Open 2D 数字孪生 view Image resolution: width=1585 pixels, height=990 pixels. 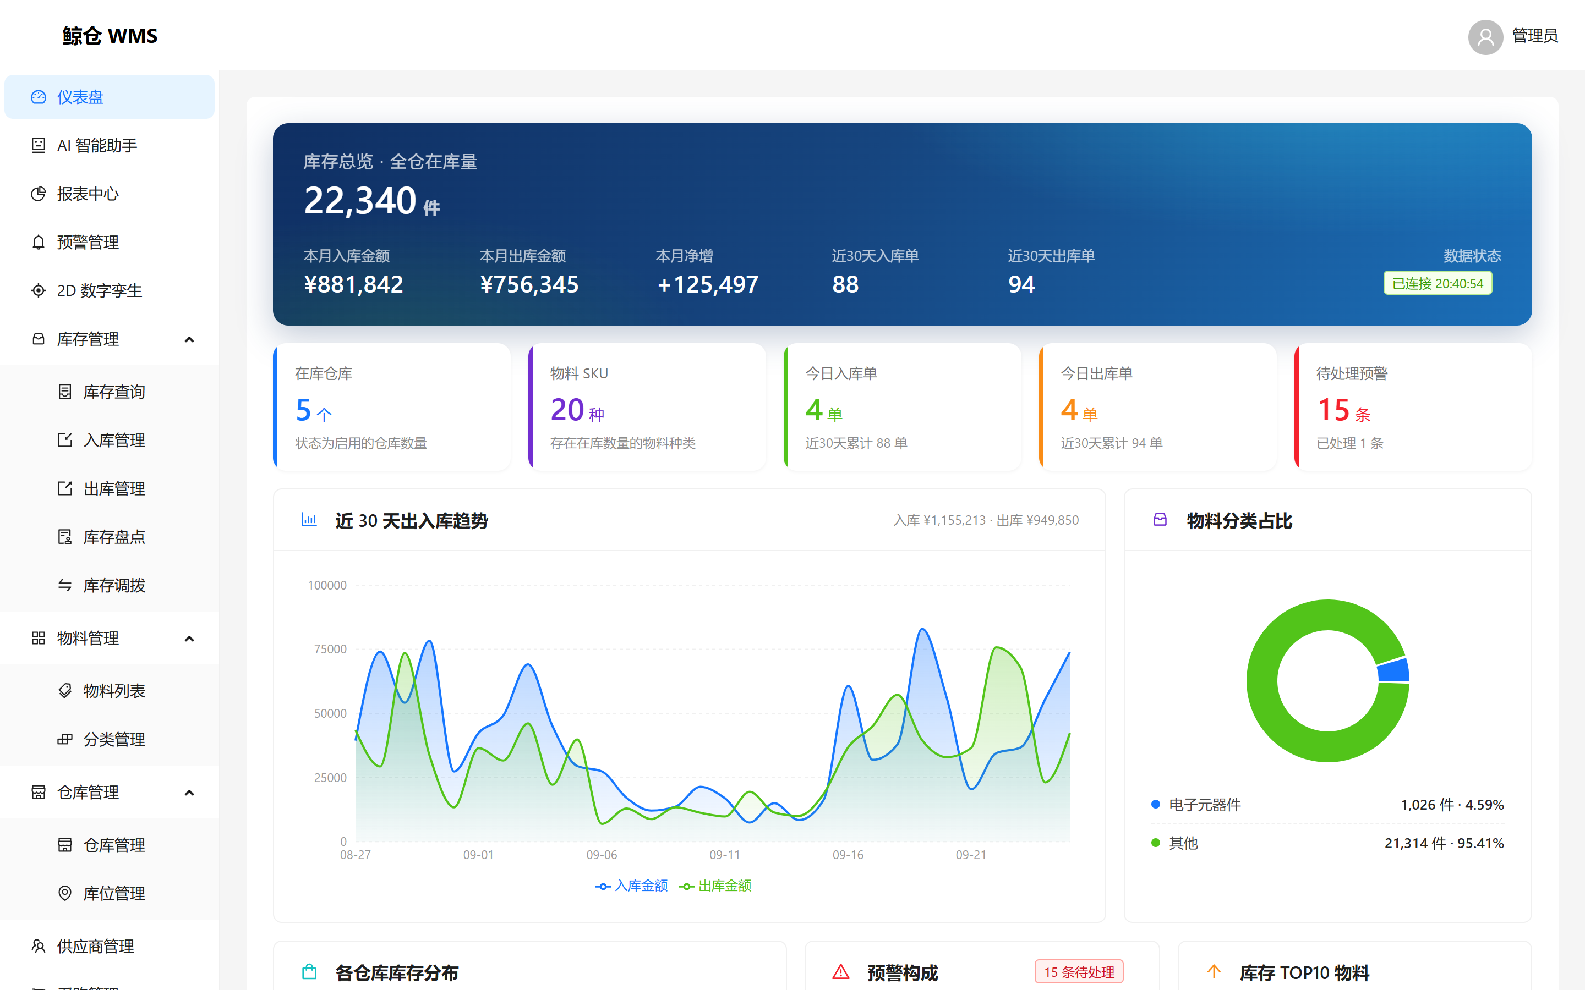pyautogui.click(x=110, y=291)
